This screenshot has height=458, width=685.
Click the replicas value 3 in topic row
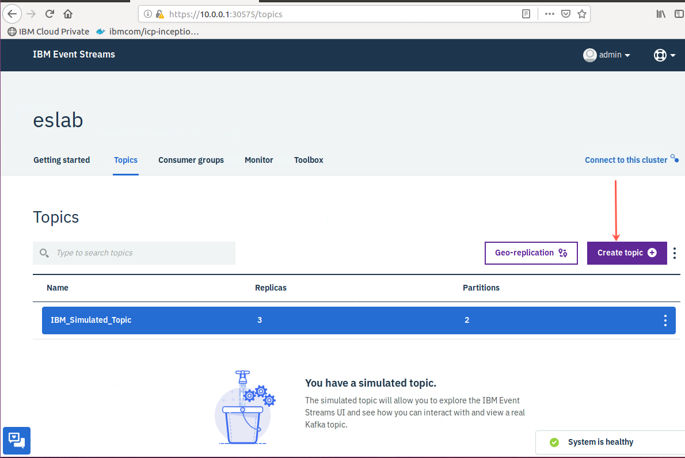[260, 320]
